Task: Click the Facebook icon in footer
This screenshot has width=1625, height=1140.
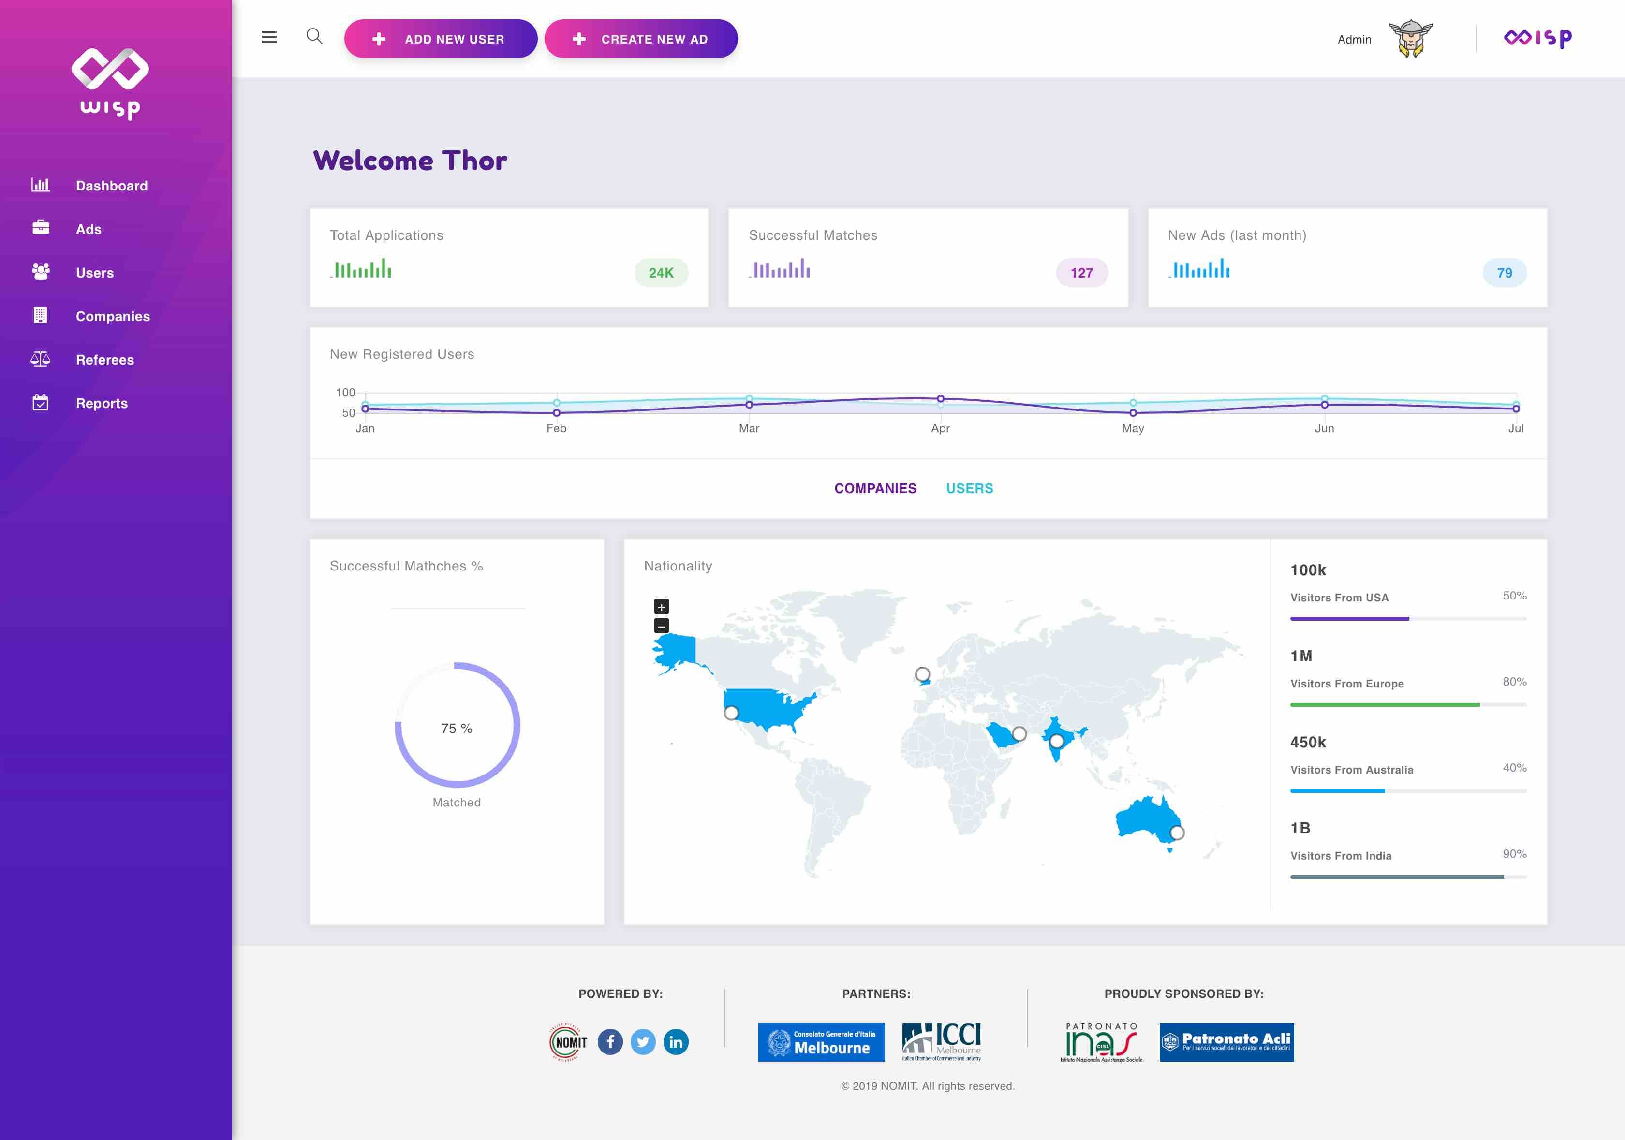Action: click(610, 1042)
